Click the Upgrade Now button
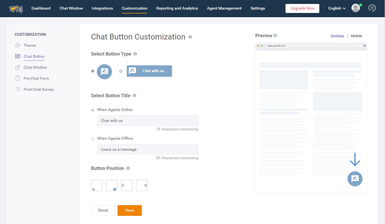The height and width of the screenshot is (224, 385). 302,8
